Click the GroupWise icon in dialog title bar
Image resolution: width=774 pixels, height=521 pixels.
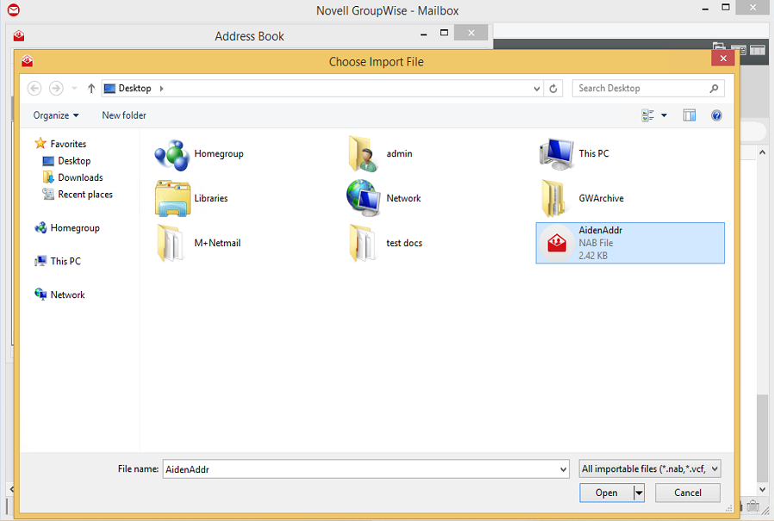tap(27, 61)
